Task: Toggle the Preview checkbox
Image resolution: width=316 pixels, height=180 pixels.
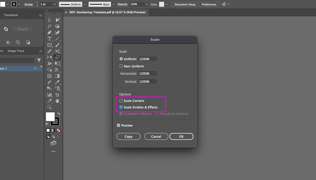Action: 118,125
